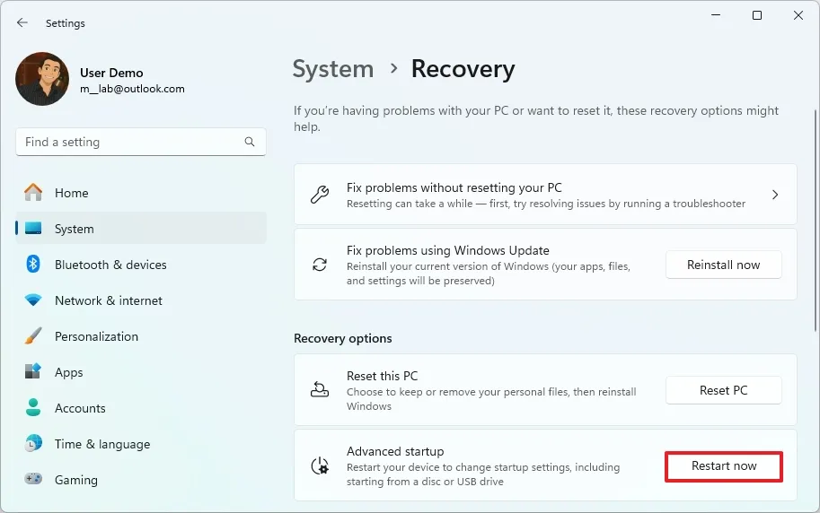Open Apps settings
This screenshot has width=820, height=513.
(x=141, y=372)
